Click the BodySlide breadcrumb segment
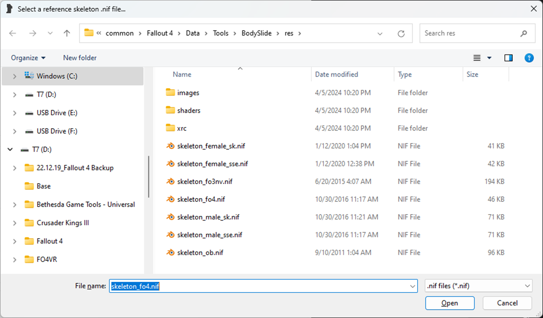 [x=256, y=33]
